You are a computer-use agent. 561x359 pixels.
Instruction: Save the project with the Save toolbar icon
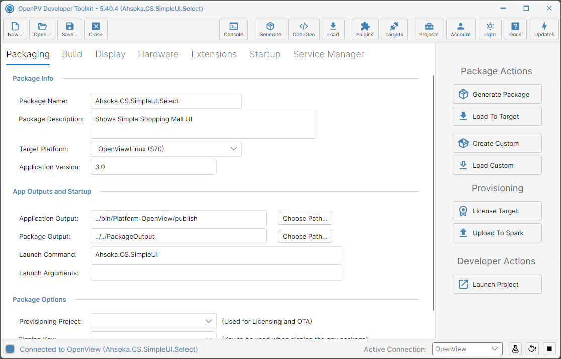(x=70, y=29)
